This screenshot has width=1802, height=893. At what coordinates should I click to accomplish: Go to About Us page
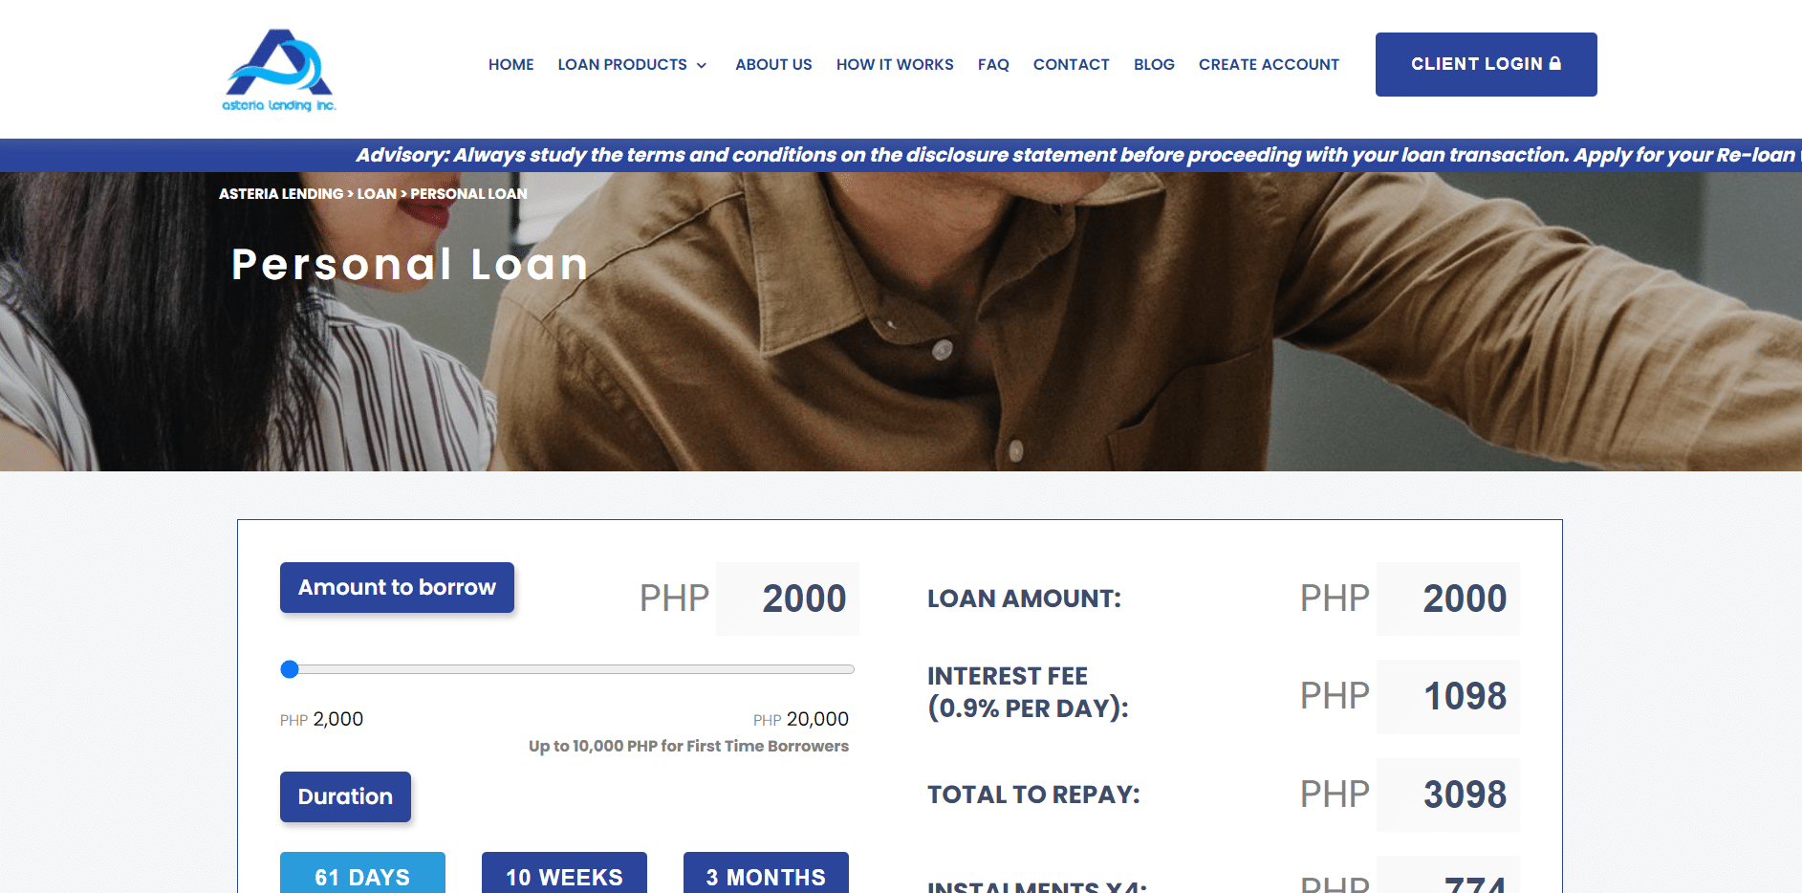773,64
